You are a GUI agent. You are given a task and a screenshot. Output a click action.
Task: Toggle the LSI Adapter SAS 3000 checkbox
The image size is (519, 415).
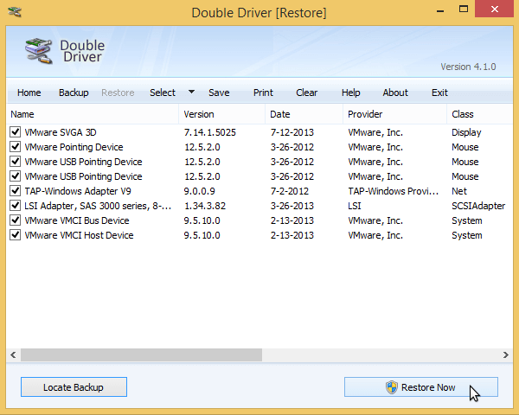point(15,206)
